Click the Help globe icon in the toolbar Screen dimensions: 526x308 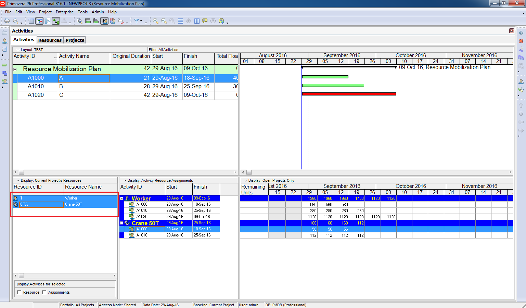point(221,21)
